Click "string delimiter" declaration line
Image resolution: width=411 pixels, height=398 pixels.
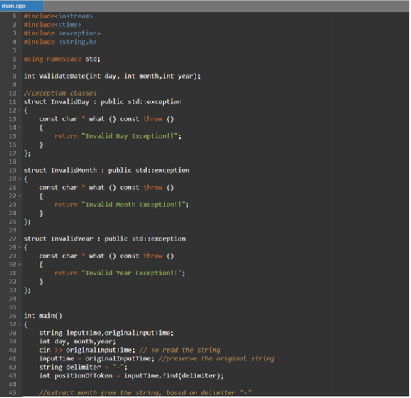(x=84, y=368)
